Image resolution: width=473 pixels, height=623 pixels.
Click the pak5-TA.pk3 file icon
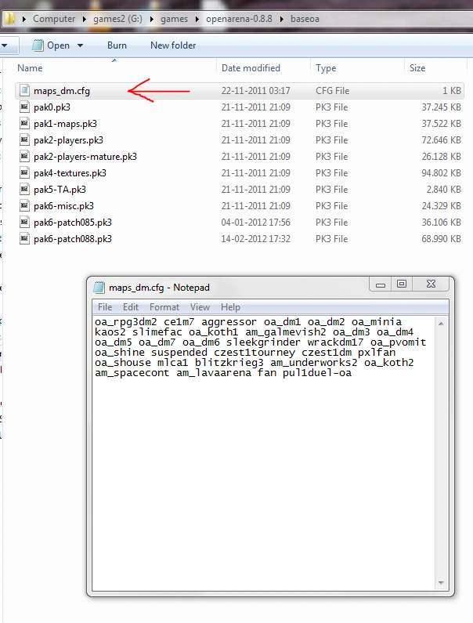[24, 190]
